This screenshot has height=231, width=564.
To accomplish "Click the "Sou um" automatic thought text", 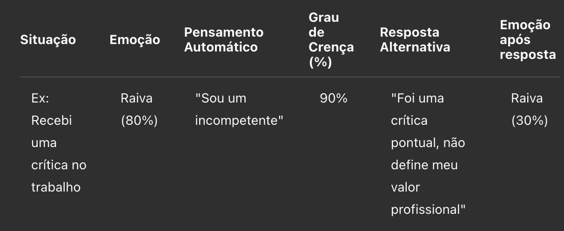I will [221, 99].
